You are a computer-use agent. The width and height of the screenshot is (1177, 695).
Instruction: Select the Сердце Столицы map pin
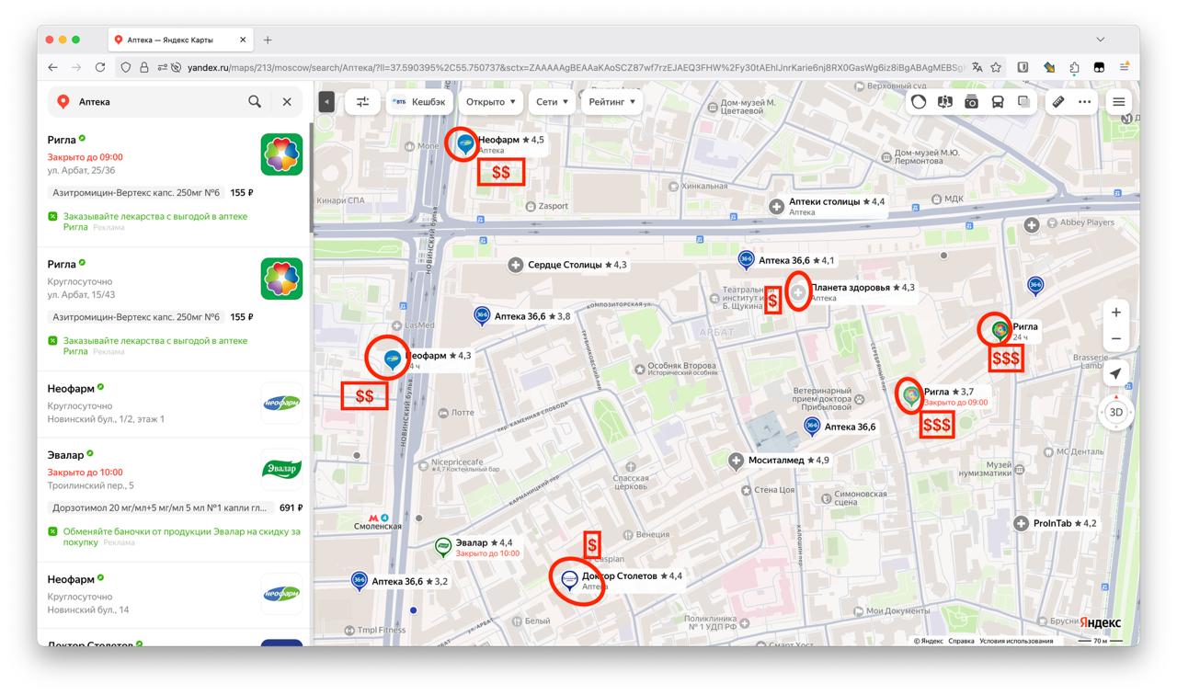click(516, 265)
